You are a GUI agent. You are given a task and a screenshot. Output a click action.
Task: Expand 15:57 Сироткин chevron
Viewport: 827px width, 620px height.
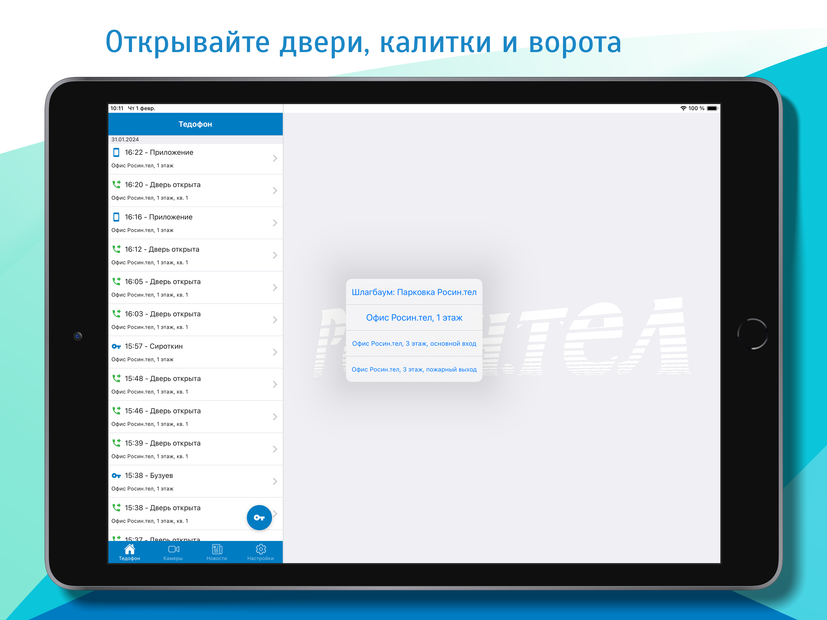coord(275,352)
